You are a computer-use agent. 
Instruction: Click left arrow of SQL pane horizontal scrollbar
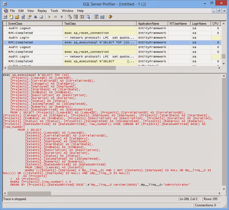click(5, 193)
